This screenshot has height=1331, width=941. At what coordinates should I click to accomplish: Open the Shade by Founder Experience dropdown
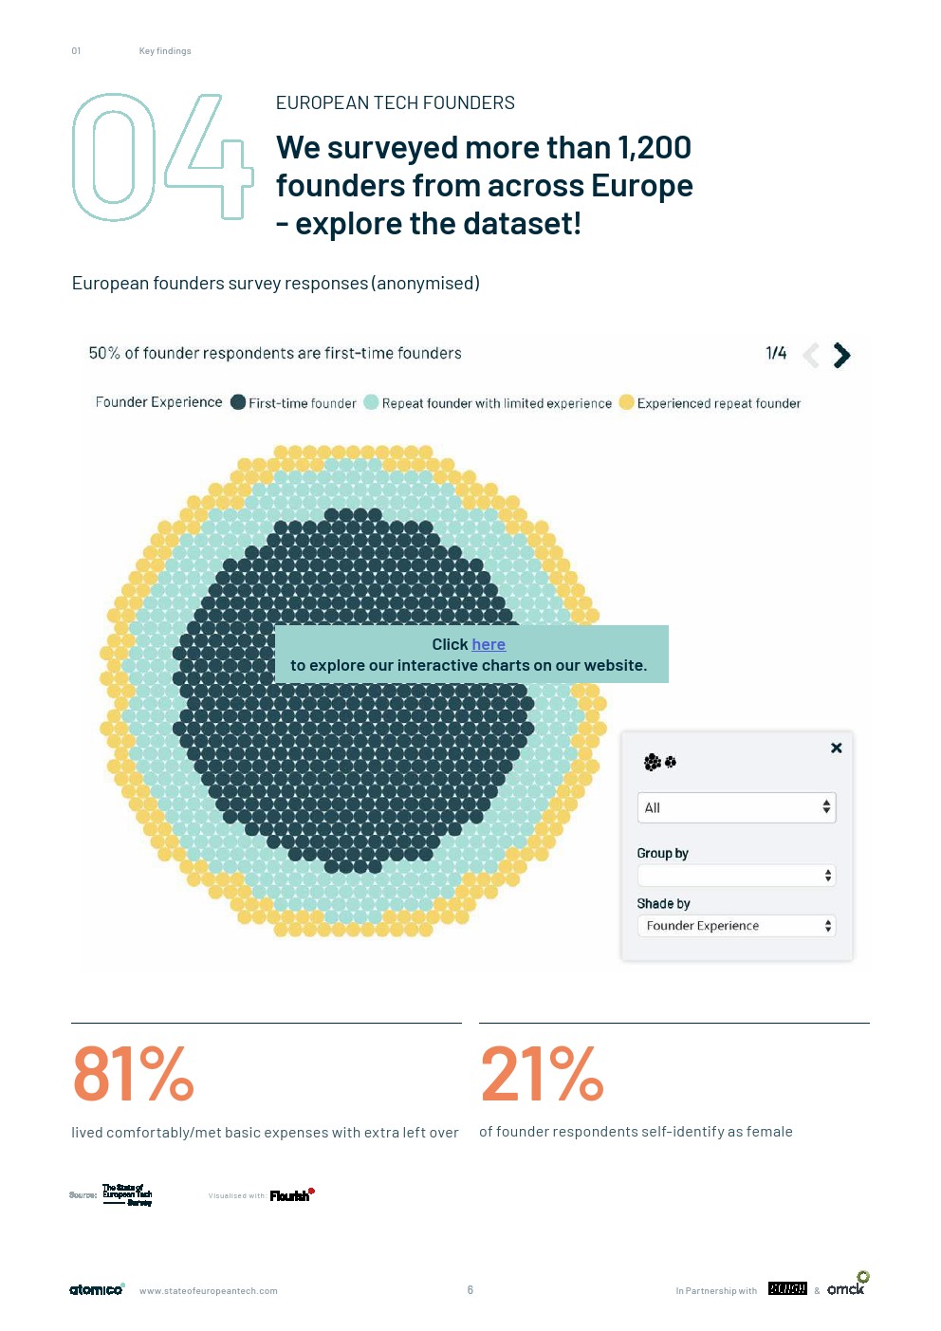pos(736,926)
